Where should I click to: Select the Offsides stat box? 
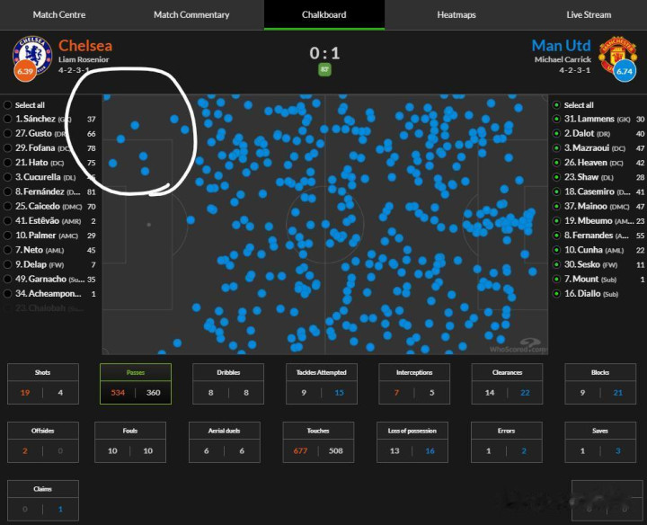pos(43,442)
